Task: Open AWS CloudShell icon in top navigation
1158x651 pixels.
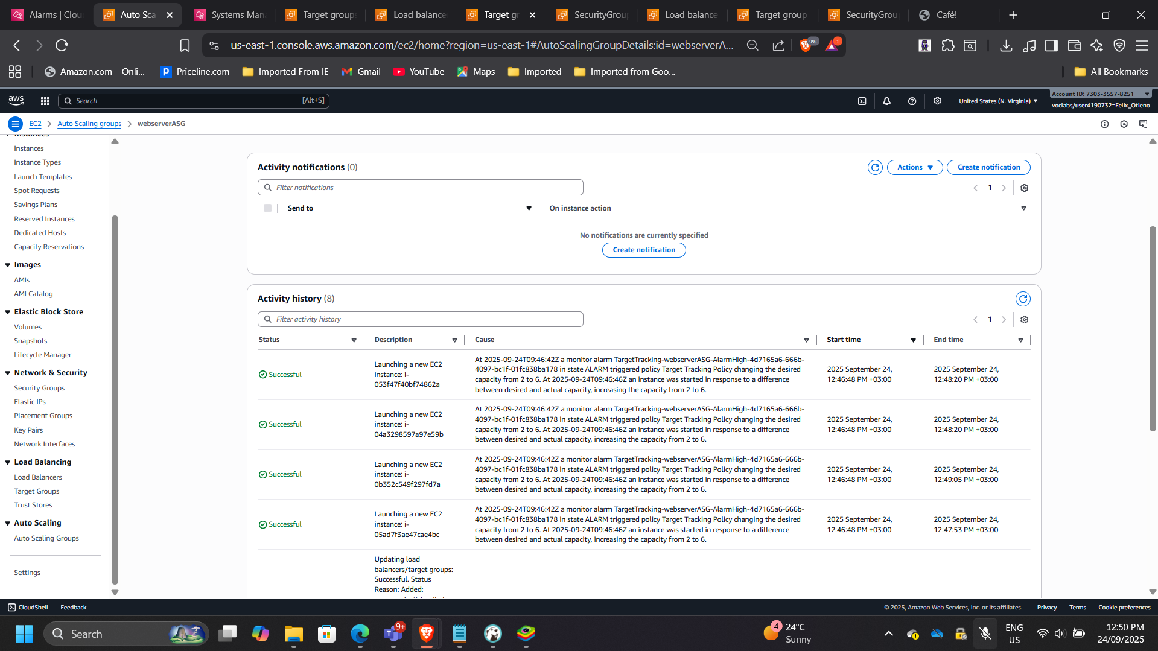Action: pyautogui.click(x=862, y=101)
